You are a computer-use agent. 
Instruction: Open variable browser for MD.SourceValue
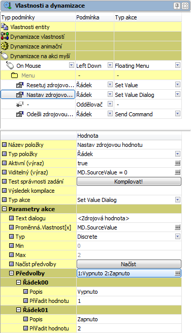point(178,227)
